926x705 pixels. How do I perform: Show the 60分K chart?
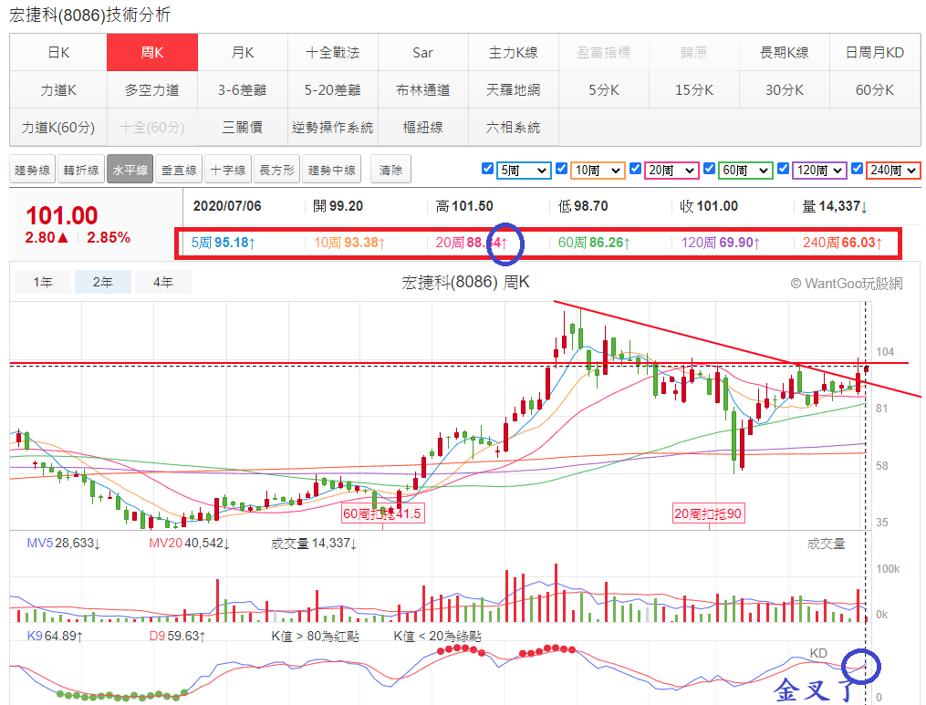point(875,89)
